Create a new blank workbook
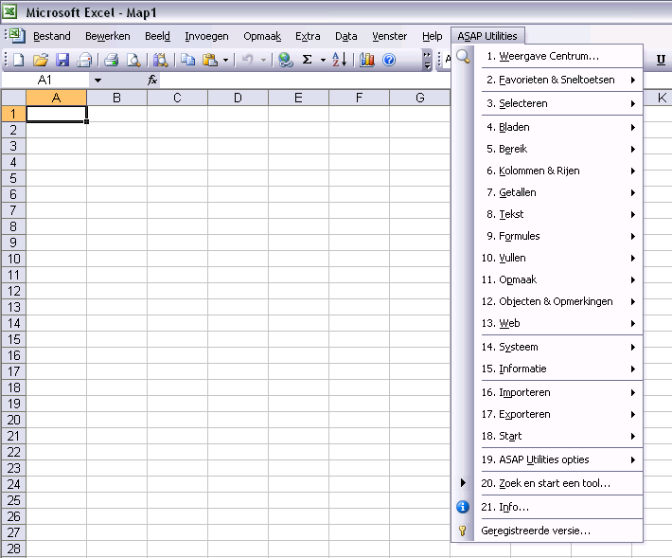The height and width of the screenshot is (558, 672). 18,60
